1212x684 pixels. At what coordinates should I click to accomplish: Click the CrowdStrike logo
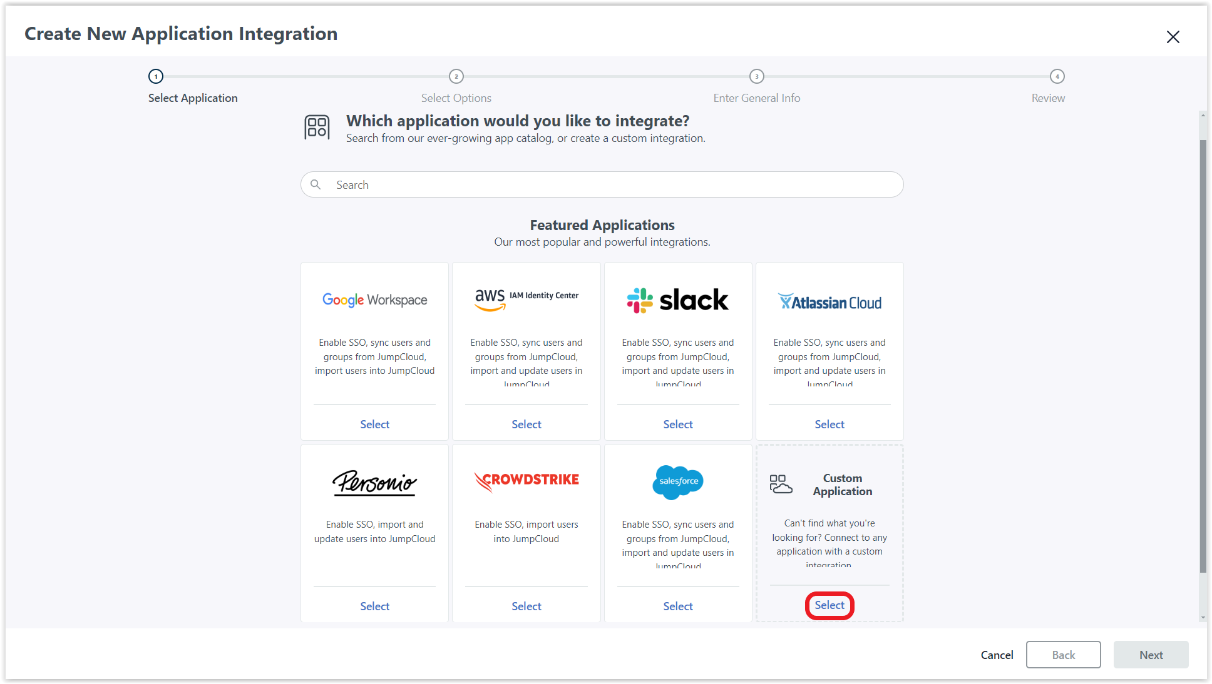526,481
